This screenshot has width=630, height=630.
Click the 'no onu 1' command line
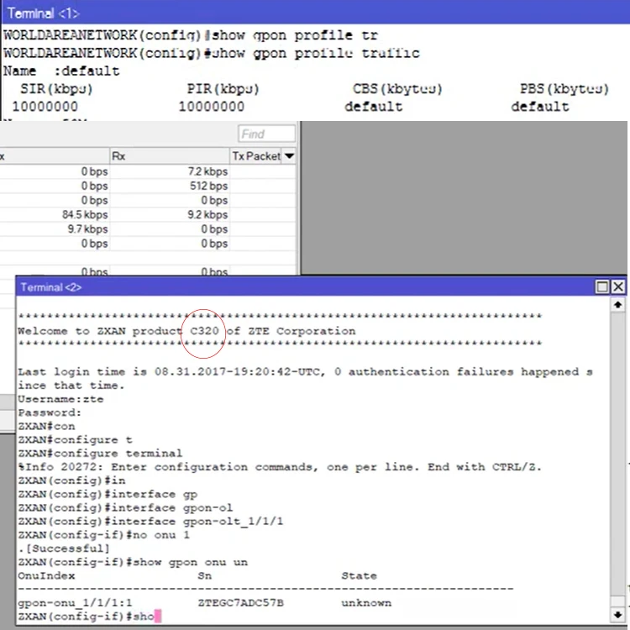(103, 535)
